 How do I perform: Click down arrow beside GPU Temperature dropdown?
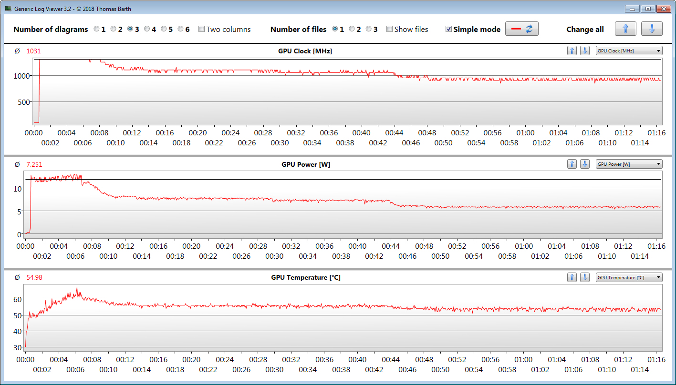point(584,277)
